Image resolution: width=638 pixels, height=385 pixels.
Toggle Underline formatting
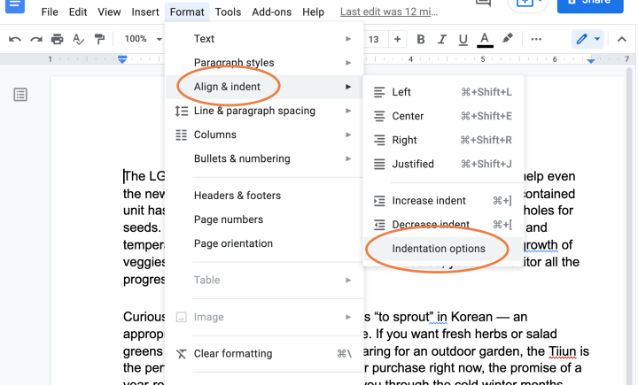pos(463,40)
